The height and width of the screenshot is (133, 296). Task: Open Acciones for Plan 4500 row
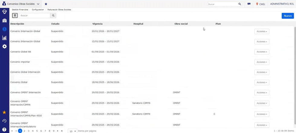262,114
